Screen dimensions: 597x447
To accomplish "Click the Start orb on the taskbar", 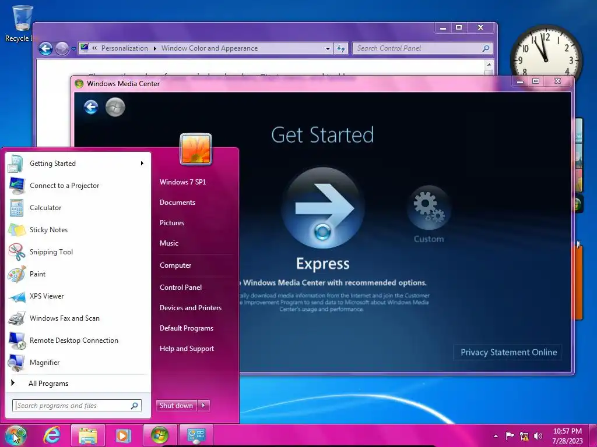I will [x=15, y=435].
